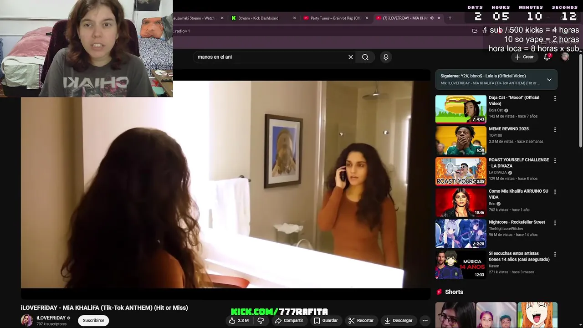The width and height of the screenshot is (583, 328).
Task: Play Nightcore Rockefeller Street thumbnail
Action: point(460,234)
